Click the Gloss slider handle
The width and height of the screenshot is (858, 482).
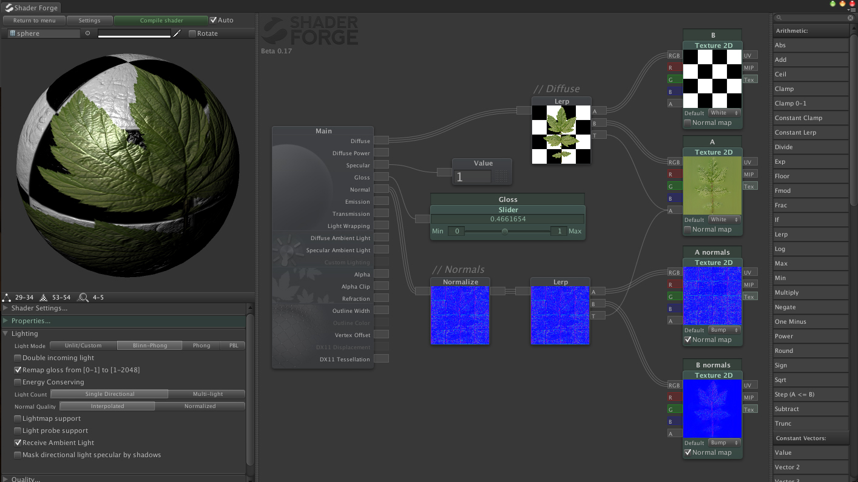pyautogui.click(x=505, y=231)
